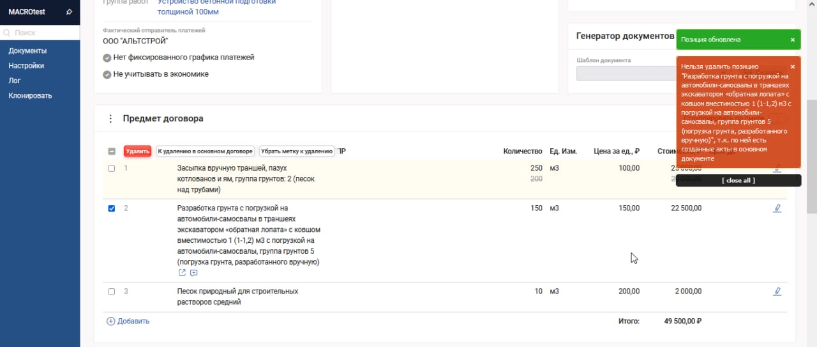Edit row 3 using pencil icon
Viewport: 817px width, 347px height.
[x=777, y=291]
